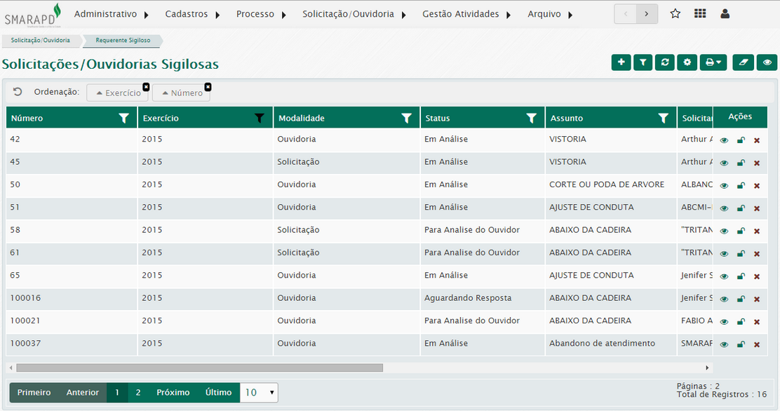Toggle the eye button in the top toolbar

point(767,63)
